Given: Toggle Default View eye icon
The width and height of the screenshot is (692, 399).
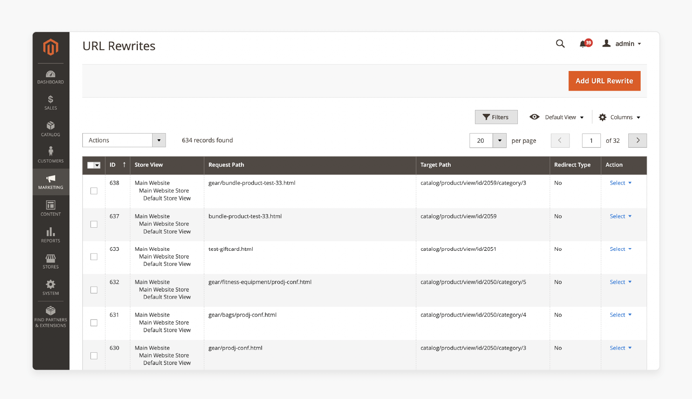Looking at the screenshot, I should tap(534, 117).
